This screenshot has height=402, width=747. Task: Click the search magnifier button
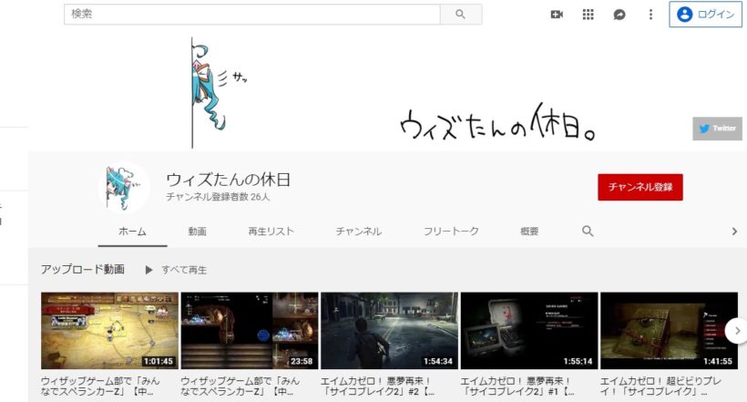(x=461, y=15)
